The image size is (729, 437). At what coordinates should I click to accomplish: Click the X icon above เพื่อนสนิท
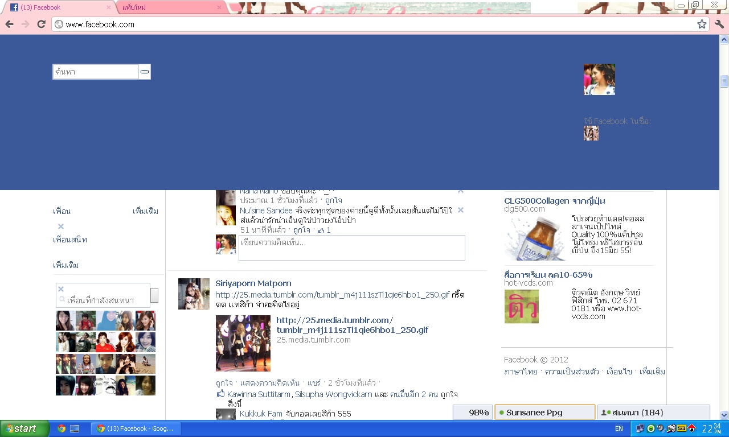point(61,226)
